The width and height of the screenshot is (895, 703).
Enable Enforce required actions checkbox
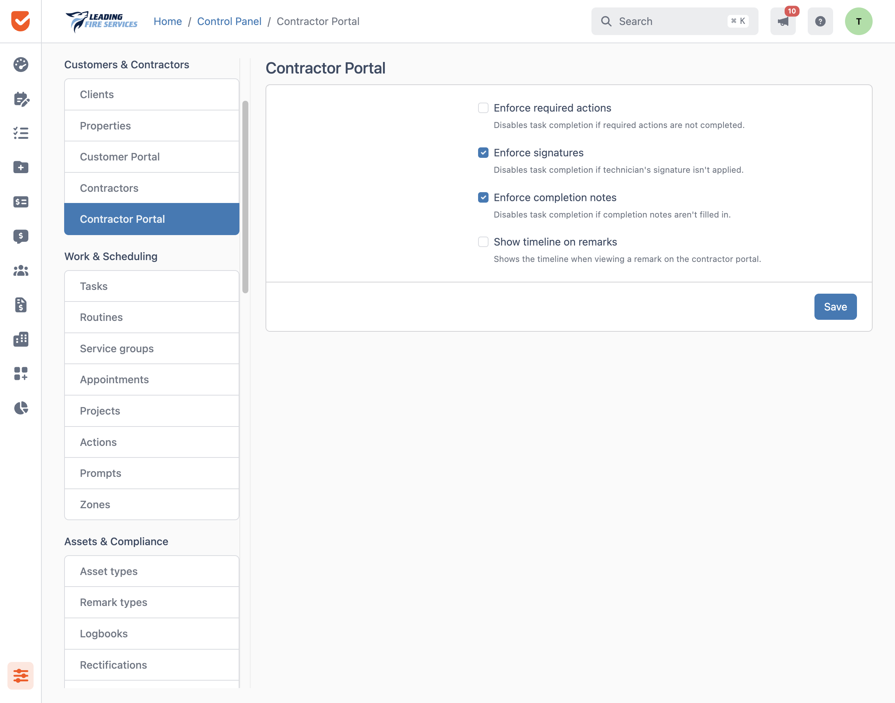[483, 108]
